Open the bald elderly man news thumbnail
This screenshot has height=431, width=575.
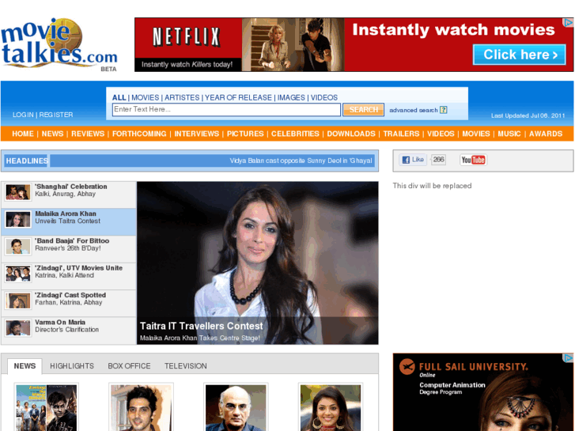coord(236,407)
